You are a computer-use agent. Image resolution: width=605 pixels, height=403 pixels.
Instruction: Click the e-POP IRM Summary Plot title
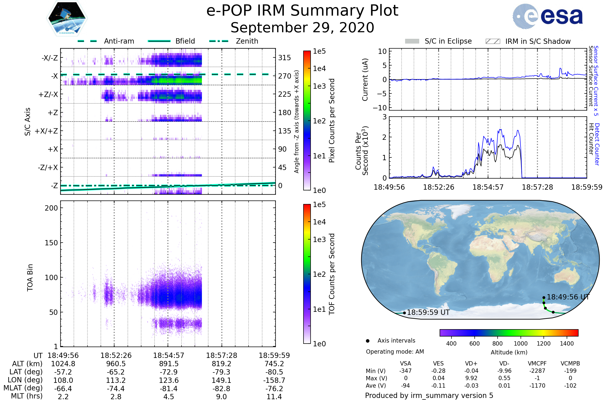(302, 11)
